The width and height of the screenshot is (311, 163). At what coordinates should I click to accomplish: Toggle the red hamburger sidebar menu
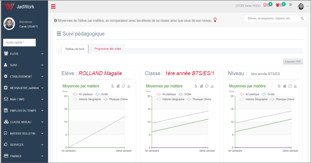pyautogui.click(x=53, y=6)
